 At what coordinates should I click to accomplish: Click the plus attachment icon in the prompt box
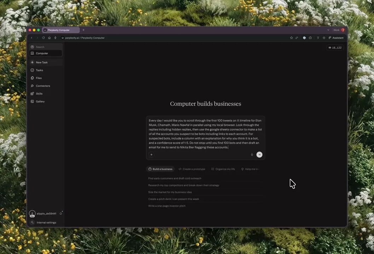tap(151, 155)
